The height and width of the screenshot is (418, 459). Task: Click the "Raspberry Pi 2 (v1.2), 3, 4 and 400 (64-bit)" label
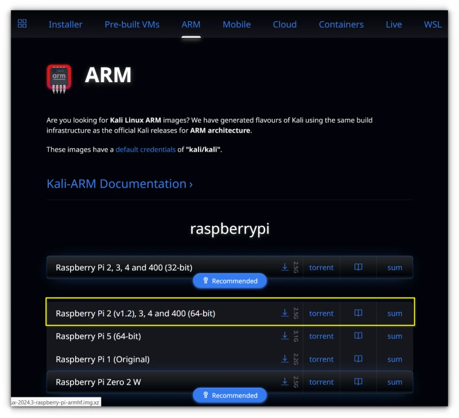point(135,313)
